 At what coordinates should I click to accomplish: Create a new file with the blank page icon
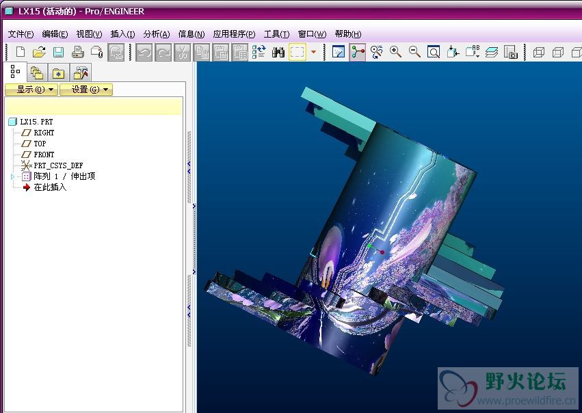point(20,52)
